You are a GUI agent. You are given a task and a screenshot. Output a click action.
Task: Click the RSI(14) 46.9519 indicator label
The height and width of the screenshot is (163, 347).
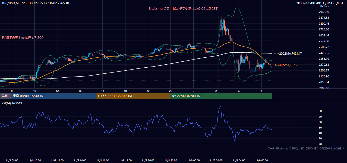point(12,103)
